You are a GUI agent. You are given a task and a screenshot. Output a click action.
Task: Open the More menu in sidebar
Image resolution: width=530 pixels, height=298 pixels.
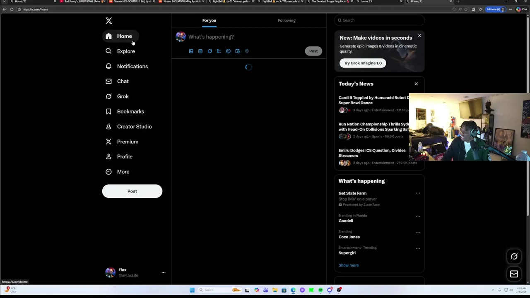tap(118, 172)
